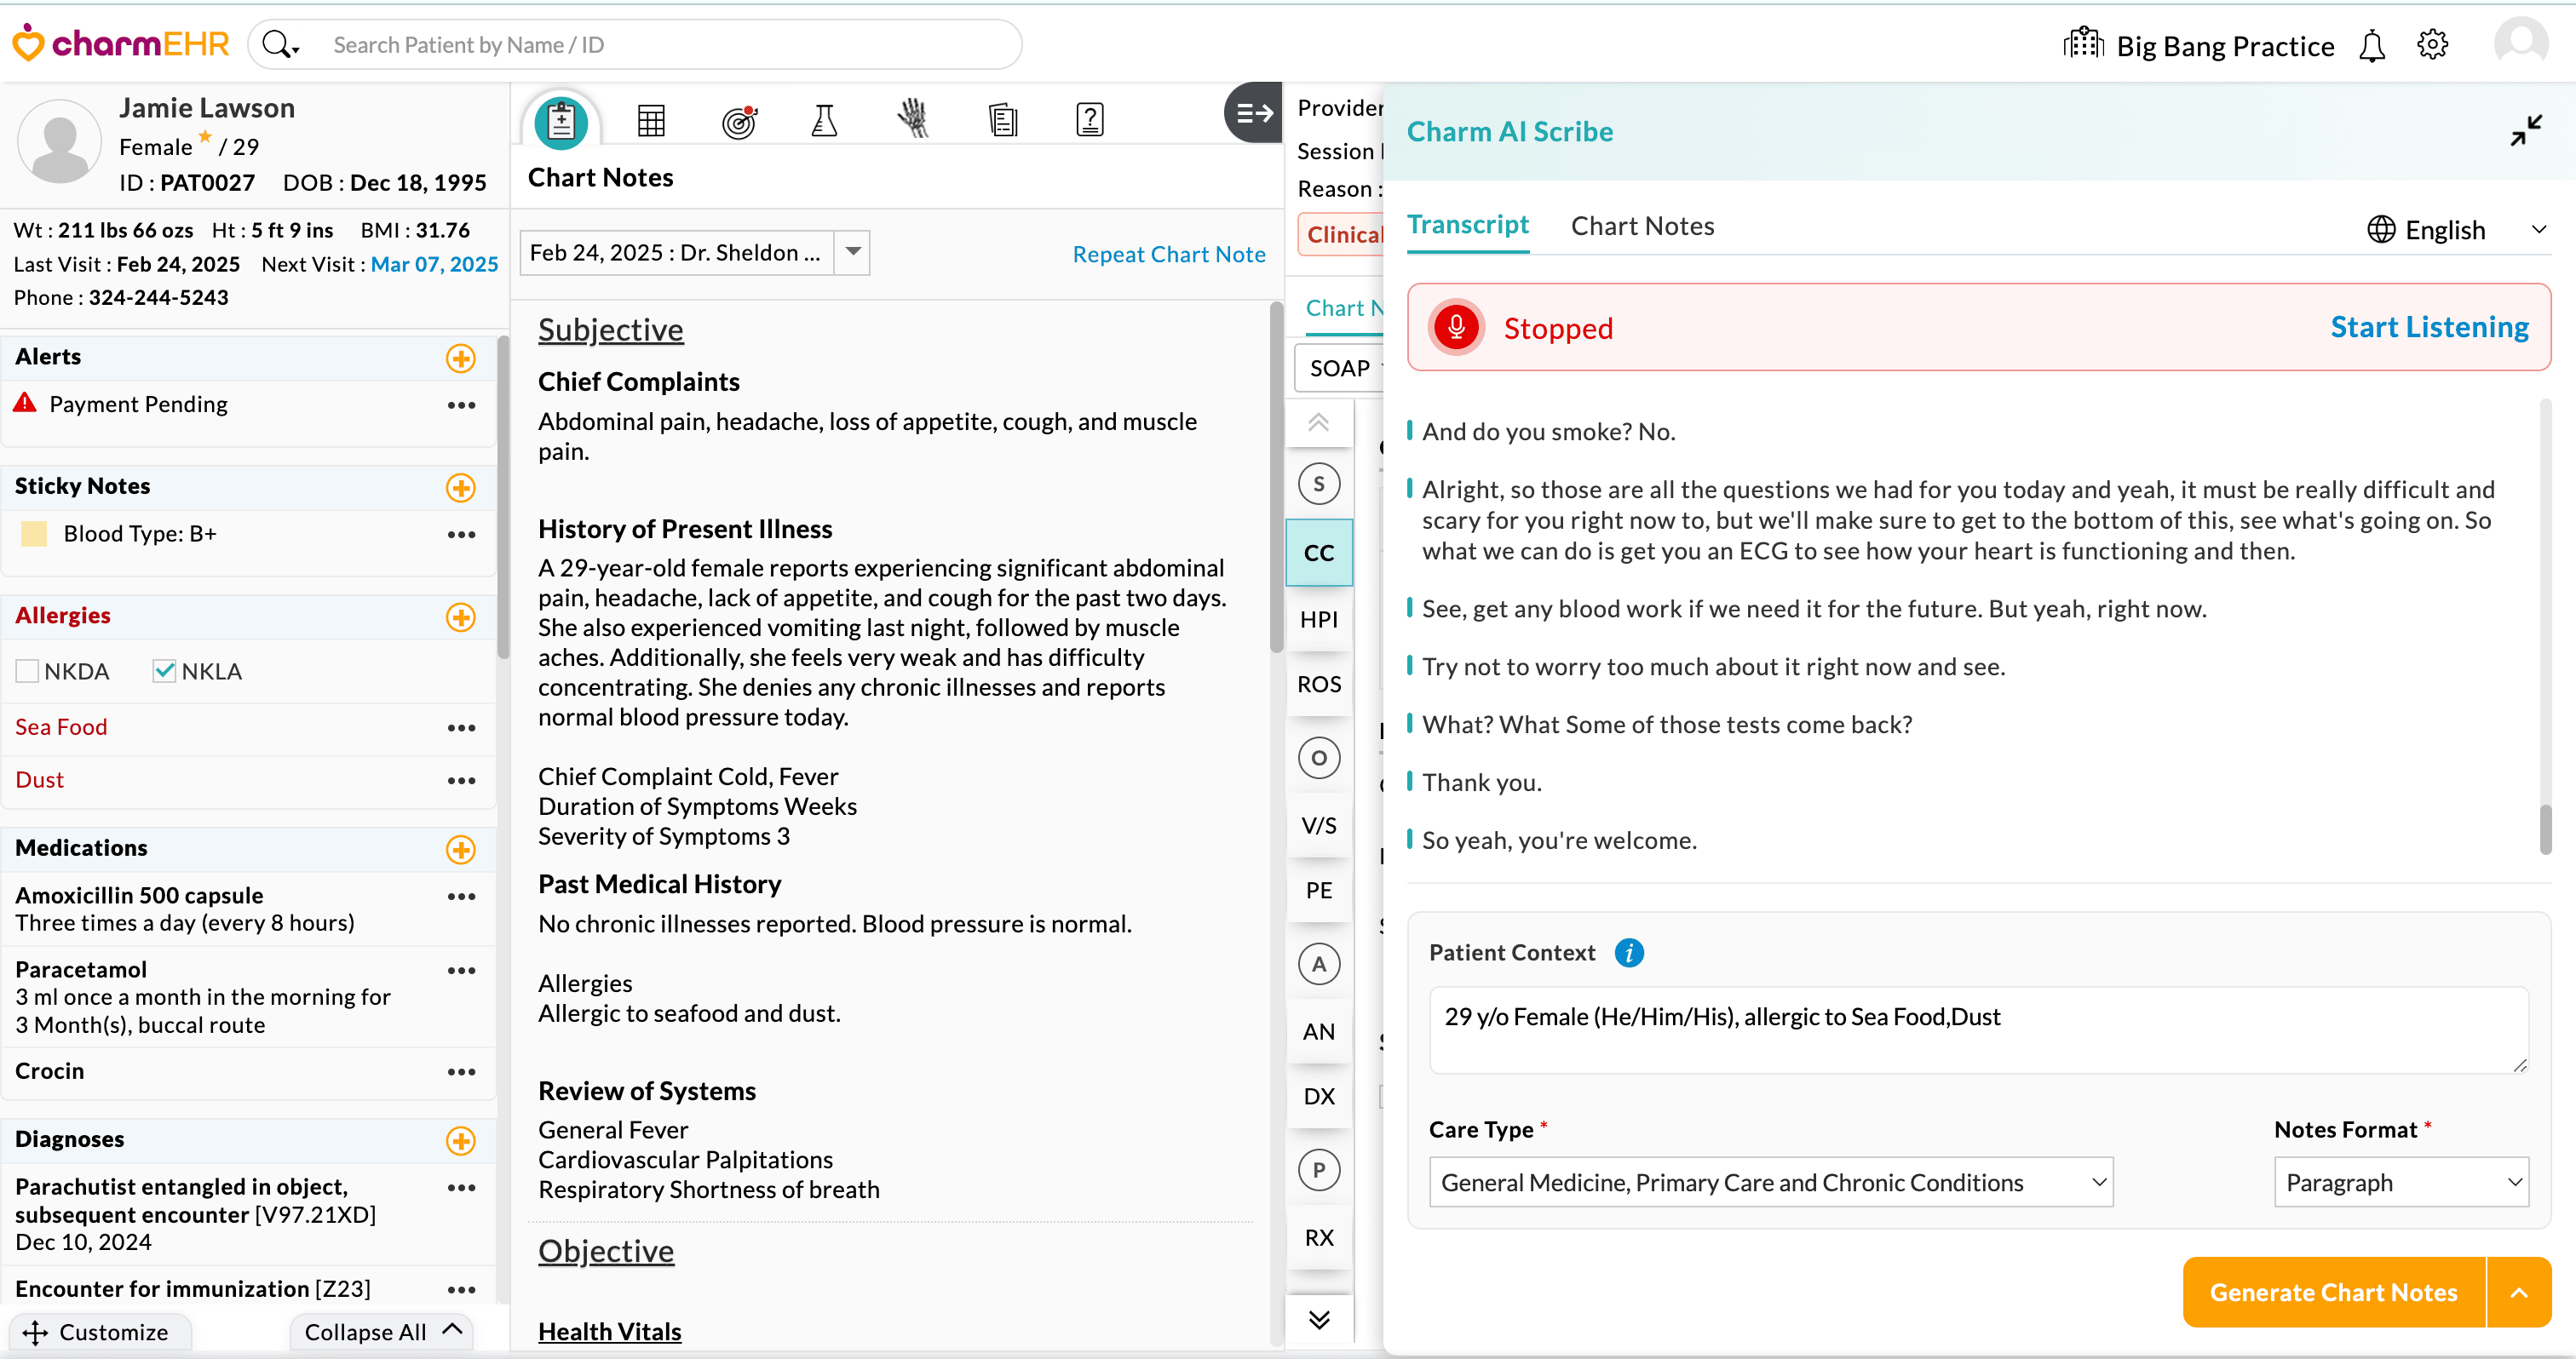Add a new allergy with plus icon

point(460,617)
